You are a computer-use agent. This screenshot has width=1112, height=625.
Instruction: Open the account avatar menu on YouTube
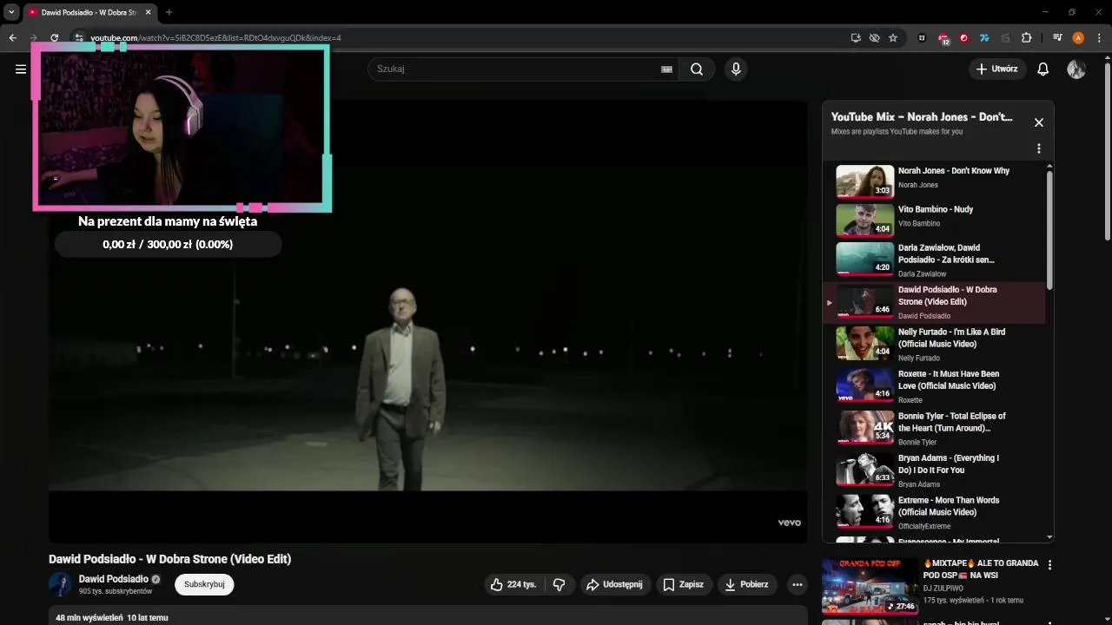1076,69
